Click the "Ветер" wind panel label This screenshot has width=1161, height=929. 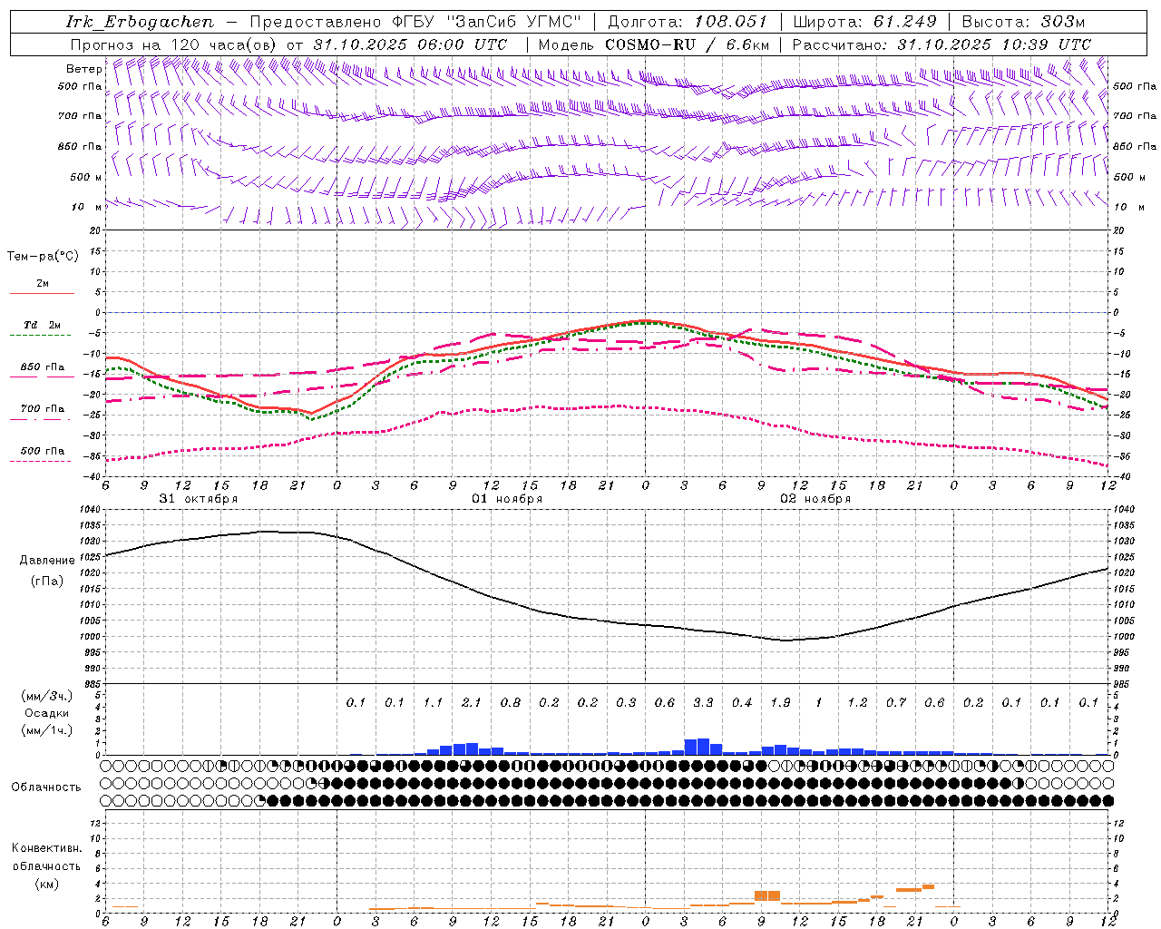(x=83, y=69)
